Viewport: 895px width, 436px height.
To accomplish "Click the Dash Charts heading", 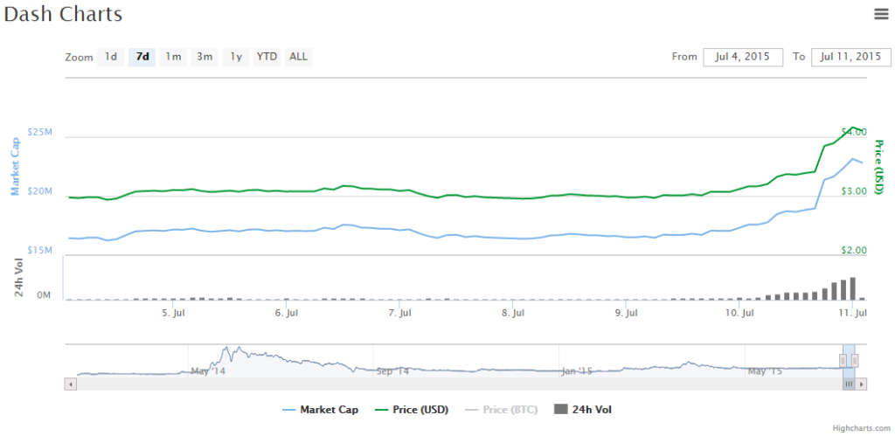I will [x=63, y=14].
